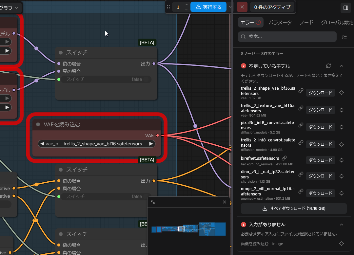Locate node for trellis_2_int8_convrot model
The height and width of the screenshot is (255, 354).
tap(341, 144)
